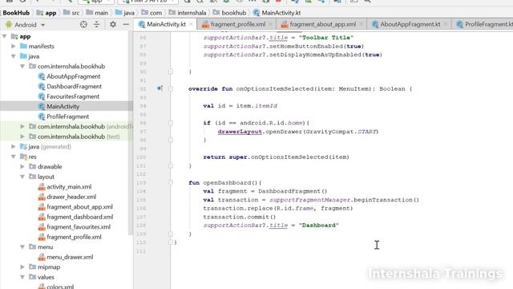513x289 pixels.
Task: Click the locate-in-project target icon
Action: point(83,24)
